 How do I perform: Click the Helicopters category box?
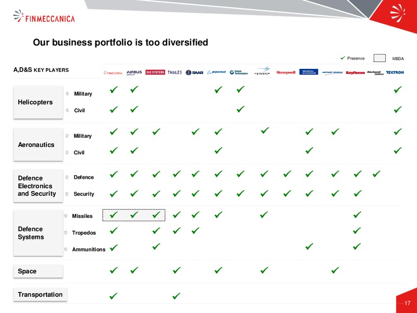(38, 102)
